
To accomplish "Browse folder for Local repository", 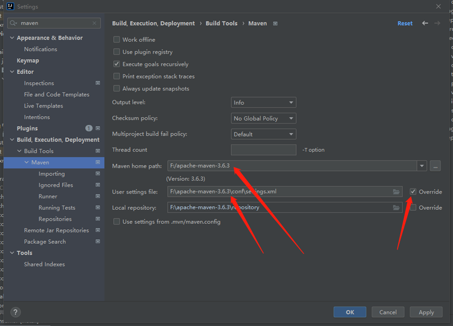I will point(396,208).
